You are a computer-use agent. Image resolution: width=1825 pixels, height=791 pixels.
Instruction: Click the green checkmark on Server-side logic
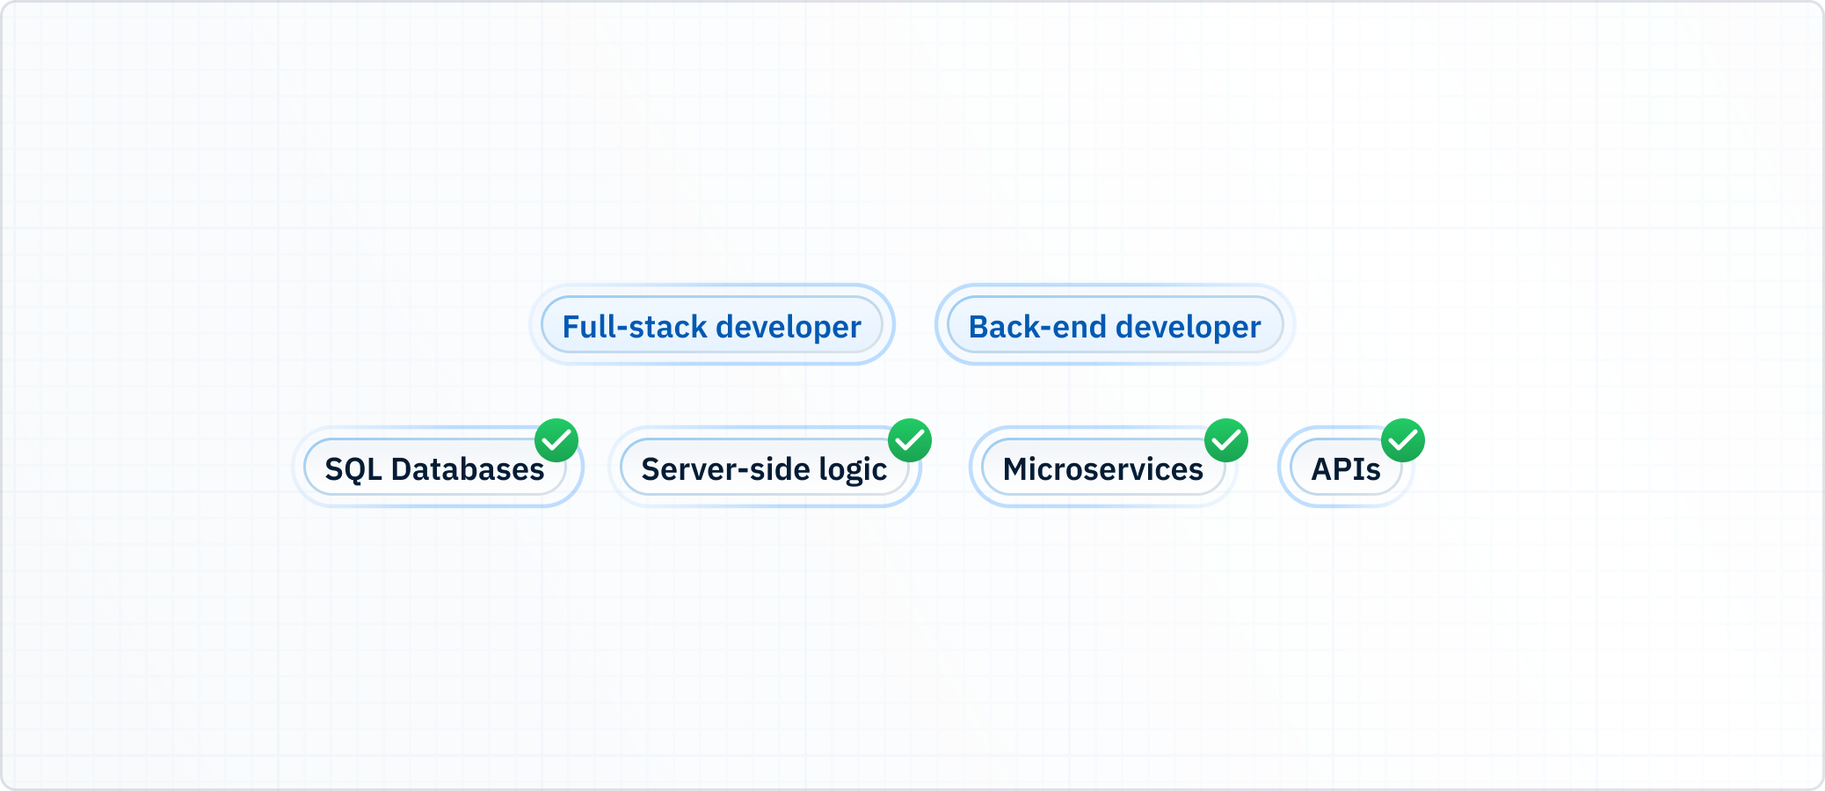pos(909,440)
